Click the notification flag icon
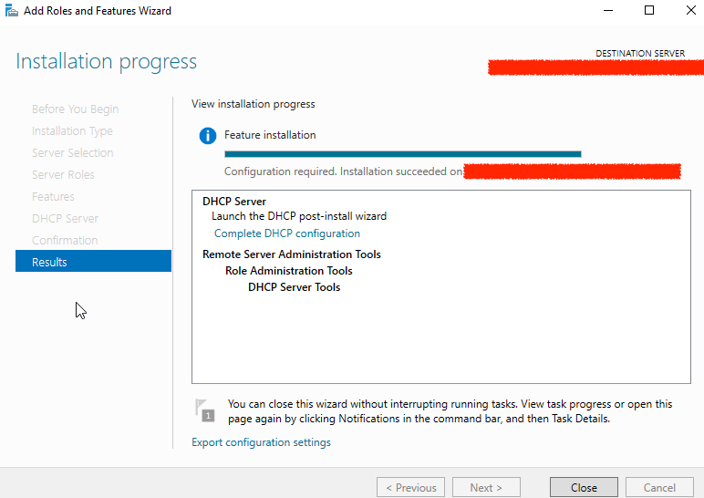The width and height of the screenshot is (704, 498). [x=204, y=410]
